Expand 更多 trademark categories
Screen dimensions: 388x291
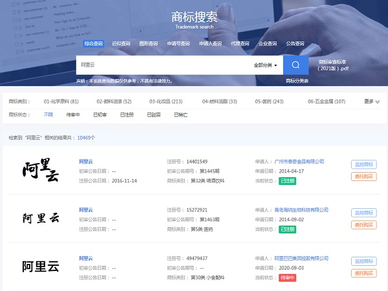372,102
